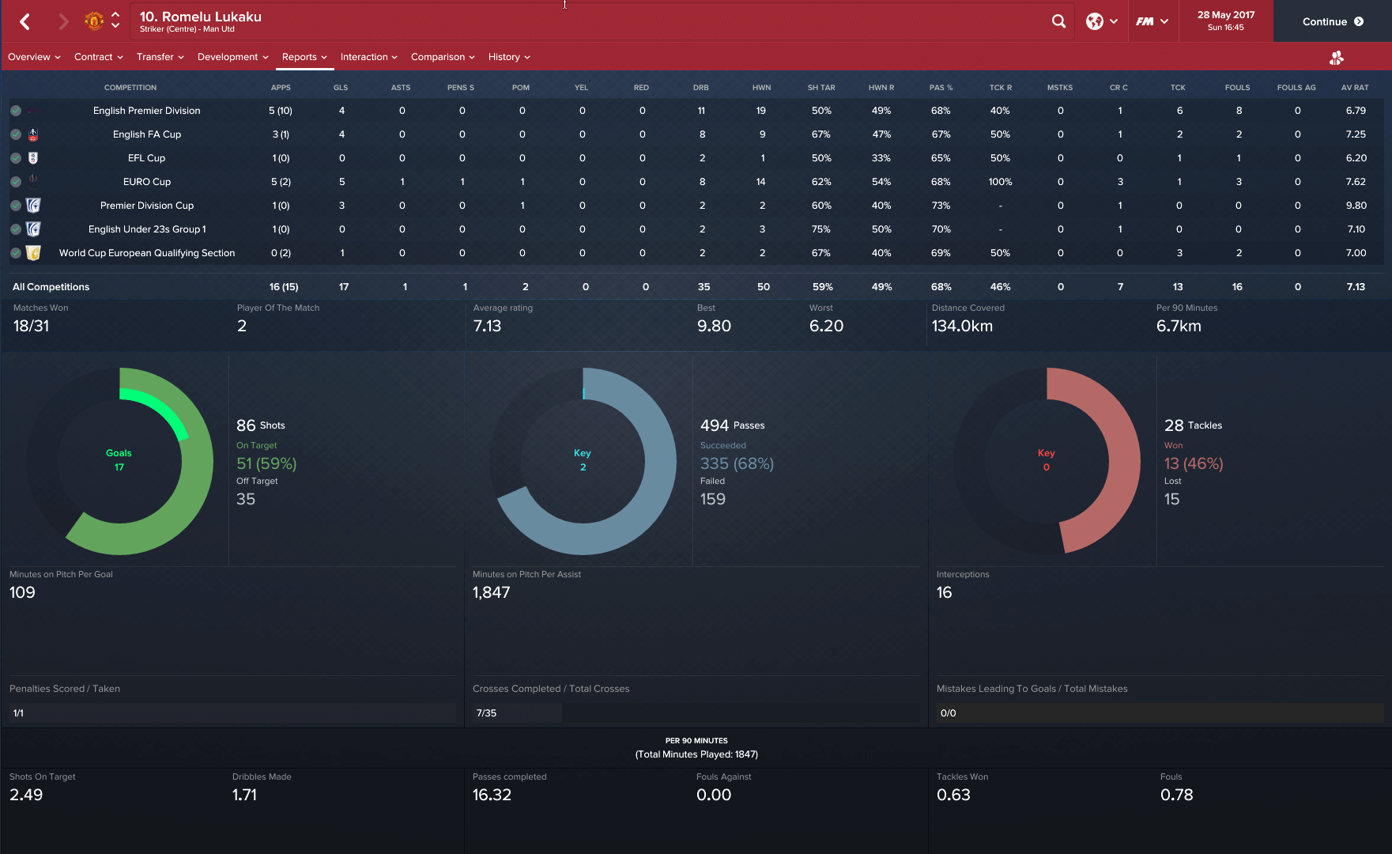Sort by FOULS AG column

tap(1296, 88)
